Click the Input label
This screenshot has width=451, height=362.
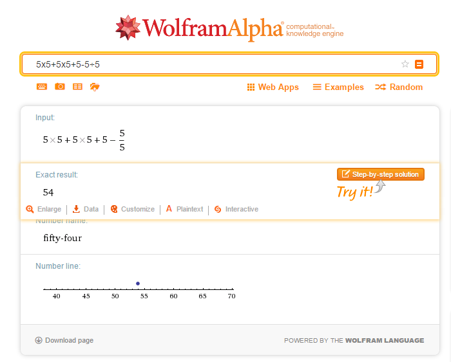(x=45, y=118)
